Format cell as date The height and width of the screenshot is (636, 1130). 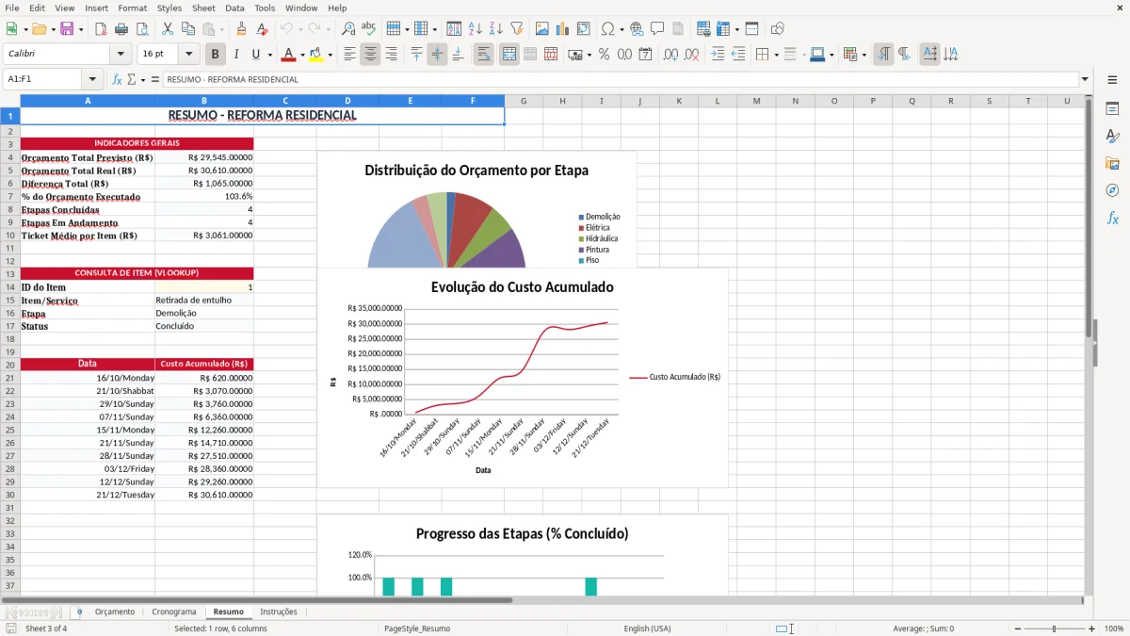coord(646,55)
